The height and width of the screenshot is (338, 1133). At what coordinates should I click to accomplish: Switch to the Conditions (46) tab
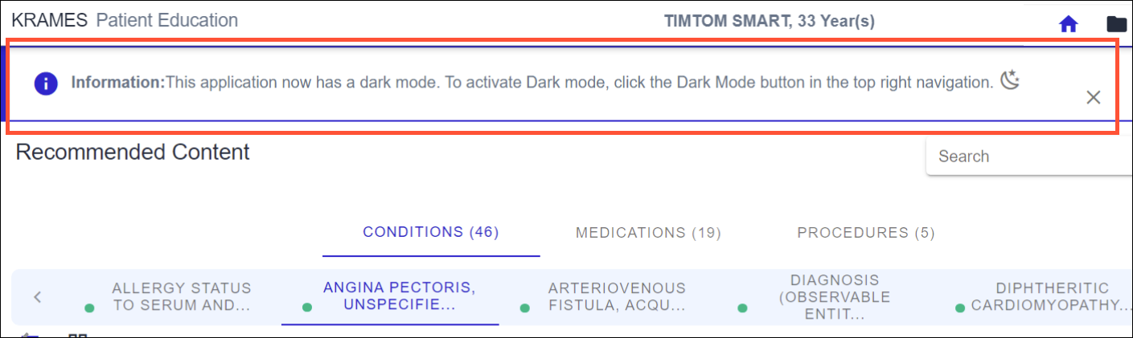[431, 233]
